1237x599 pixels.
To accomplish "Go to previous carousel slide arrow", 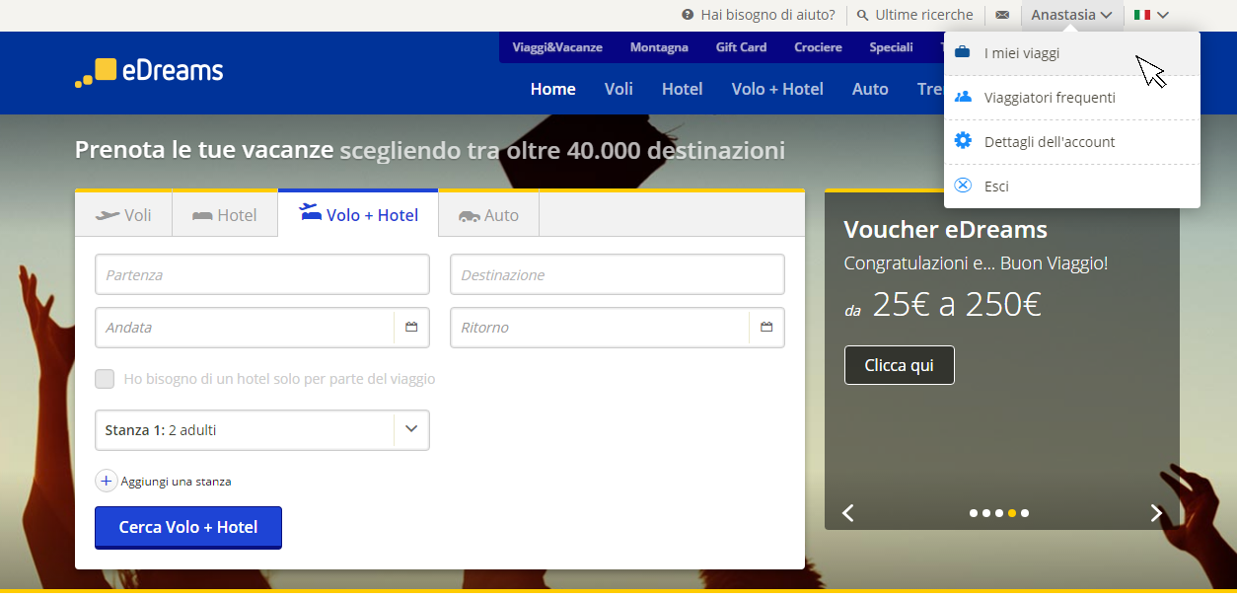I will coord(847,513).
